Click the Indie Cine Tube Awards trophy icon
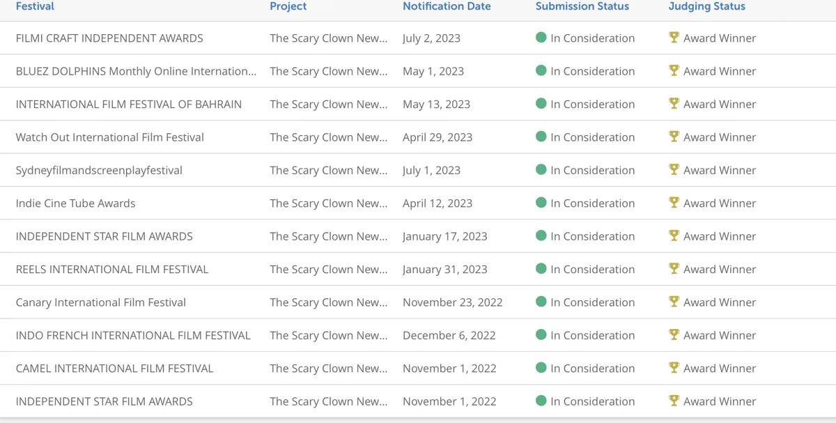Viewport: 836px width, 423px height. pyautogui.click(x=674, y=202)
